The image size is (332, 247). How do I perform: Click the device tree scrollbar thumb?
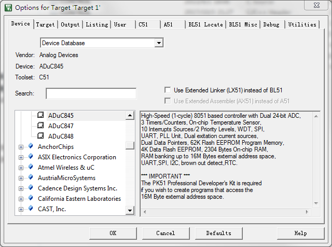(x=130, y=145)
